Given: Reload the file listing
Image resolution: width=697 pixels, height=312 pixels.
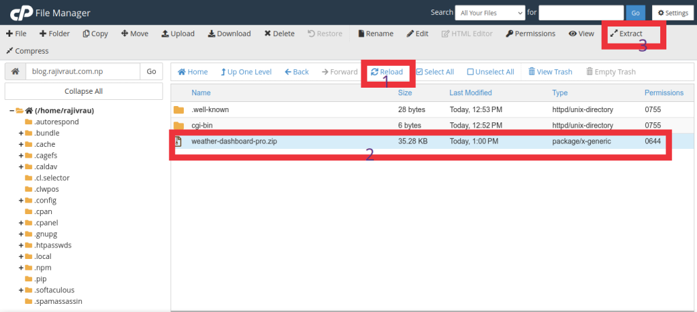Looking at the screenshot, I should coord(387,72).
